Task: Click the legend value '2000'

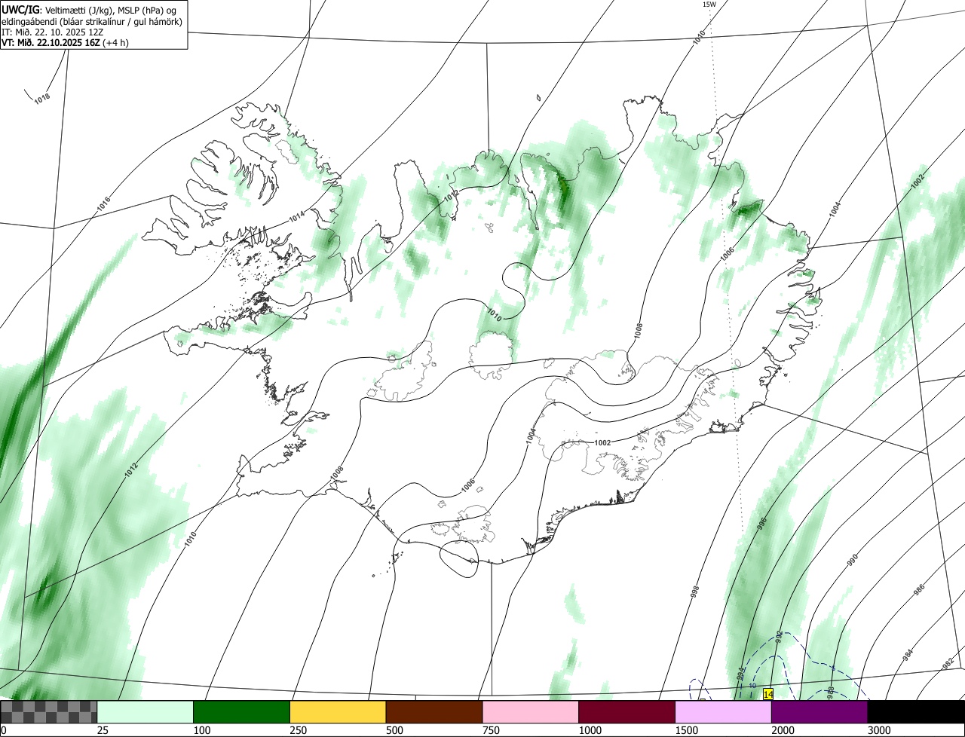Action: (x=783, y=730)
